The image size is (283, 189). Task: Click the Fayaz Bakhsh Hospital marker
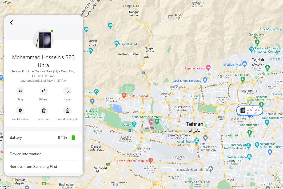150,160
